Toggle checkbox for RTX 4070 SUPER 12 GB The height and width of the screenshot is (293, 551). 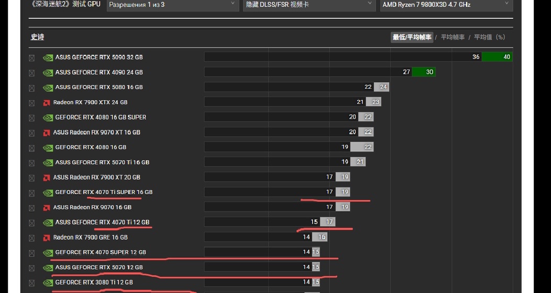pyautogui.click(x=31, y=253)
